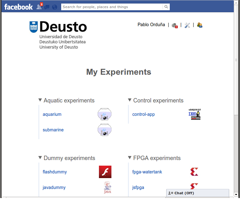Click the users group icon

(200, 25)
